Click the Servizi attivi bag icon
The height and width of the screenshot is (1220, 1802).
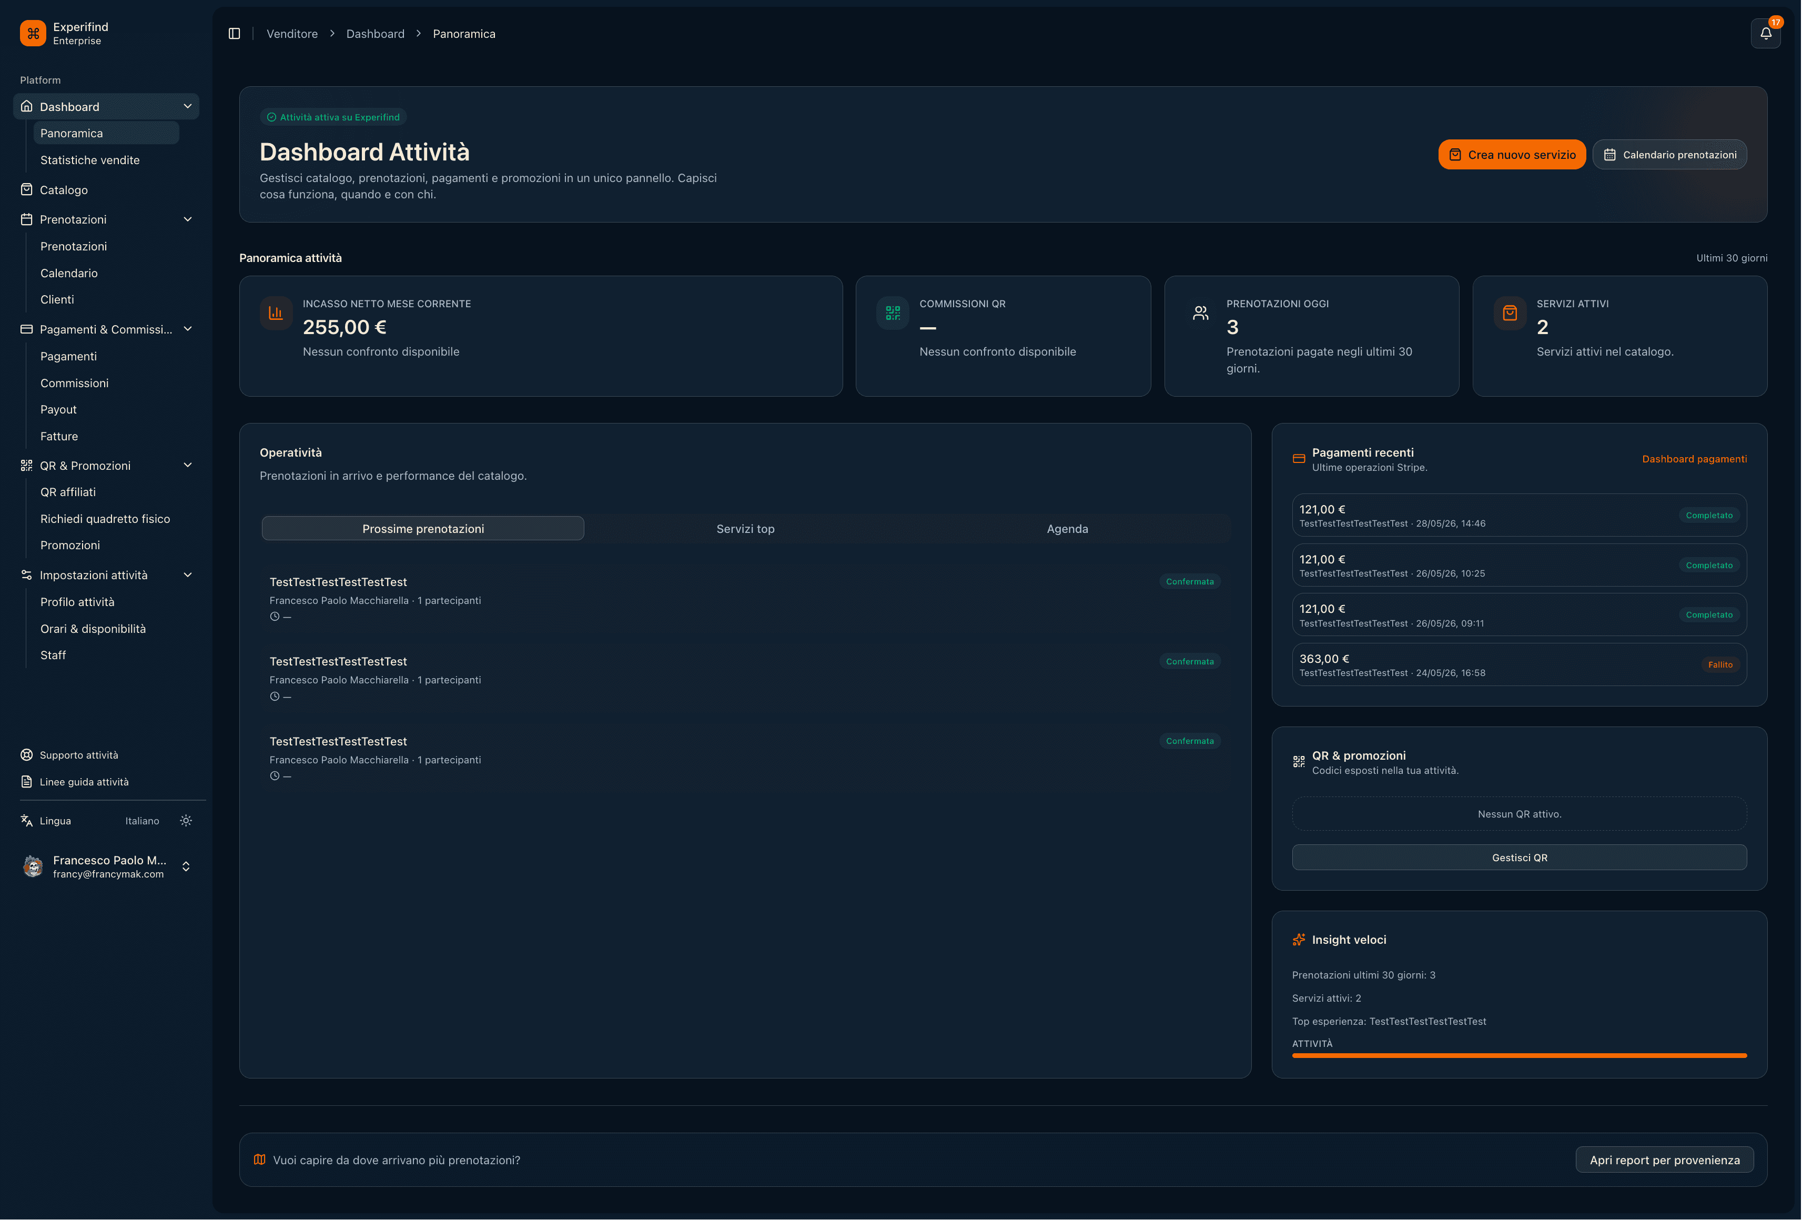[x=1510, y=314]
